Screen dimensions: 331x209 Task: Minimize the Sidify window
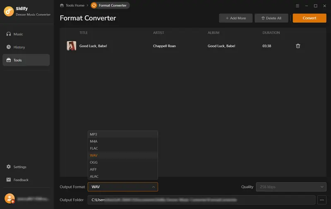coord(306,6)
